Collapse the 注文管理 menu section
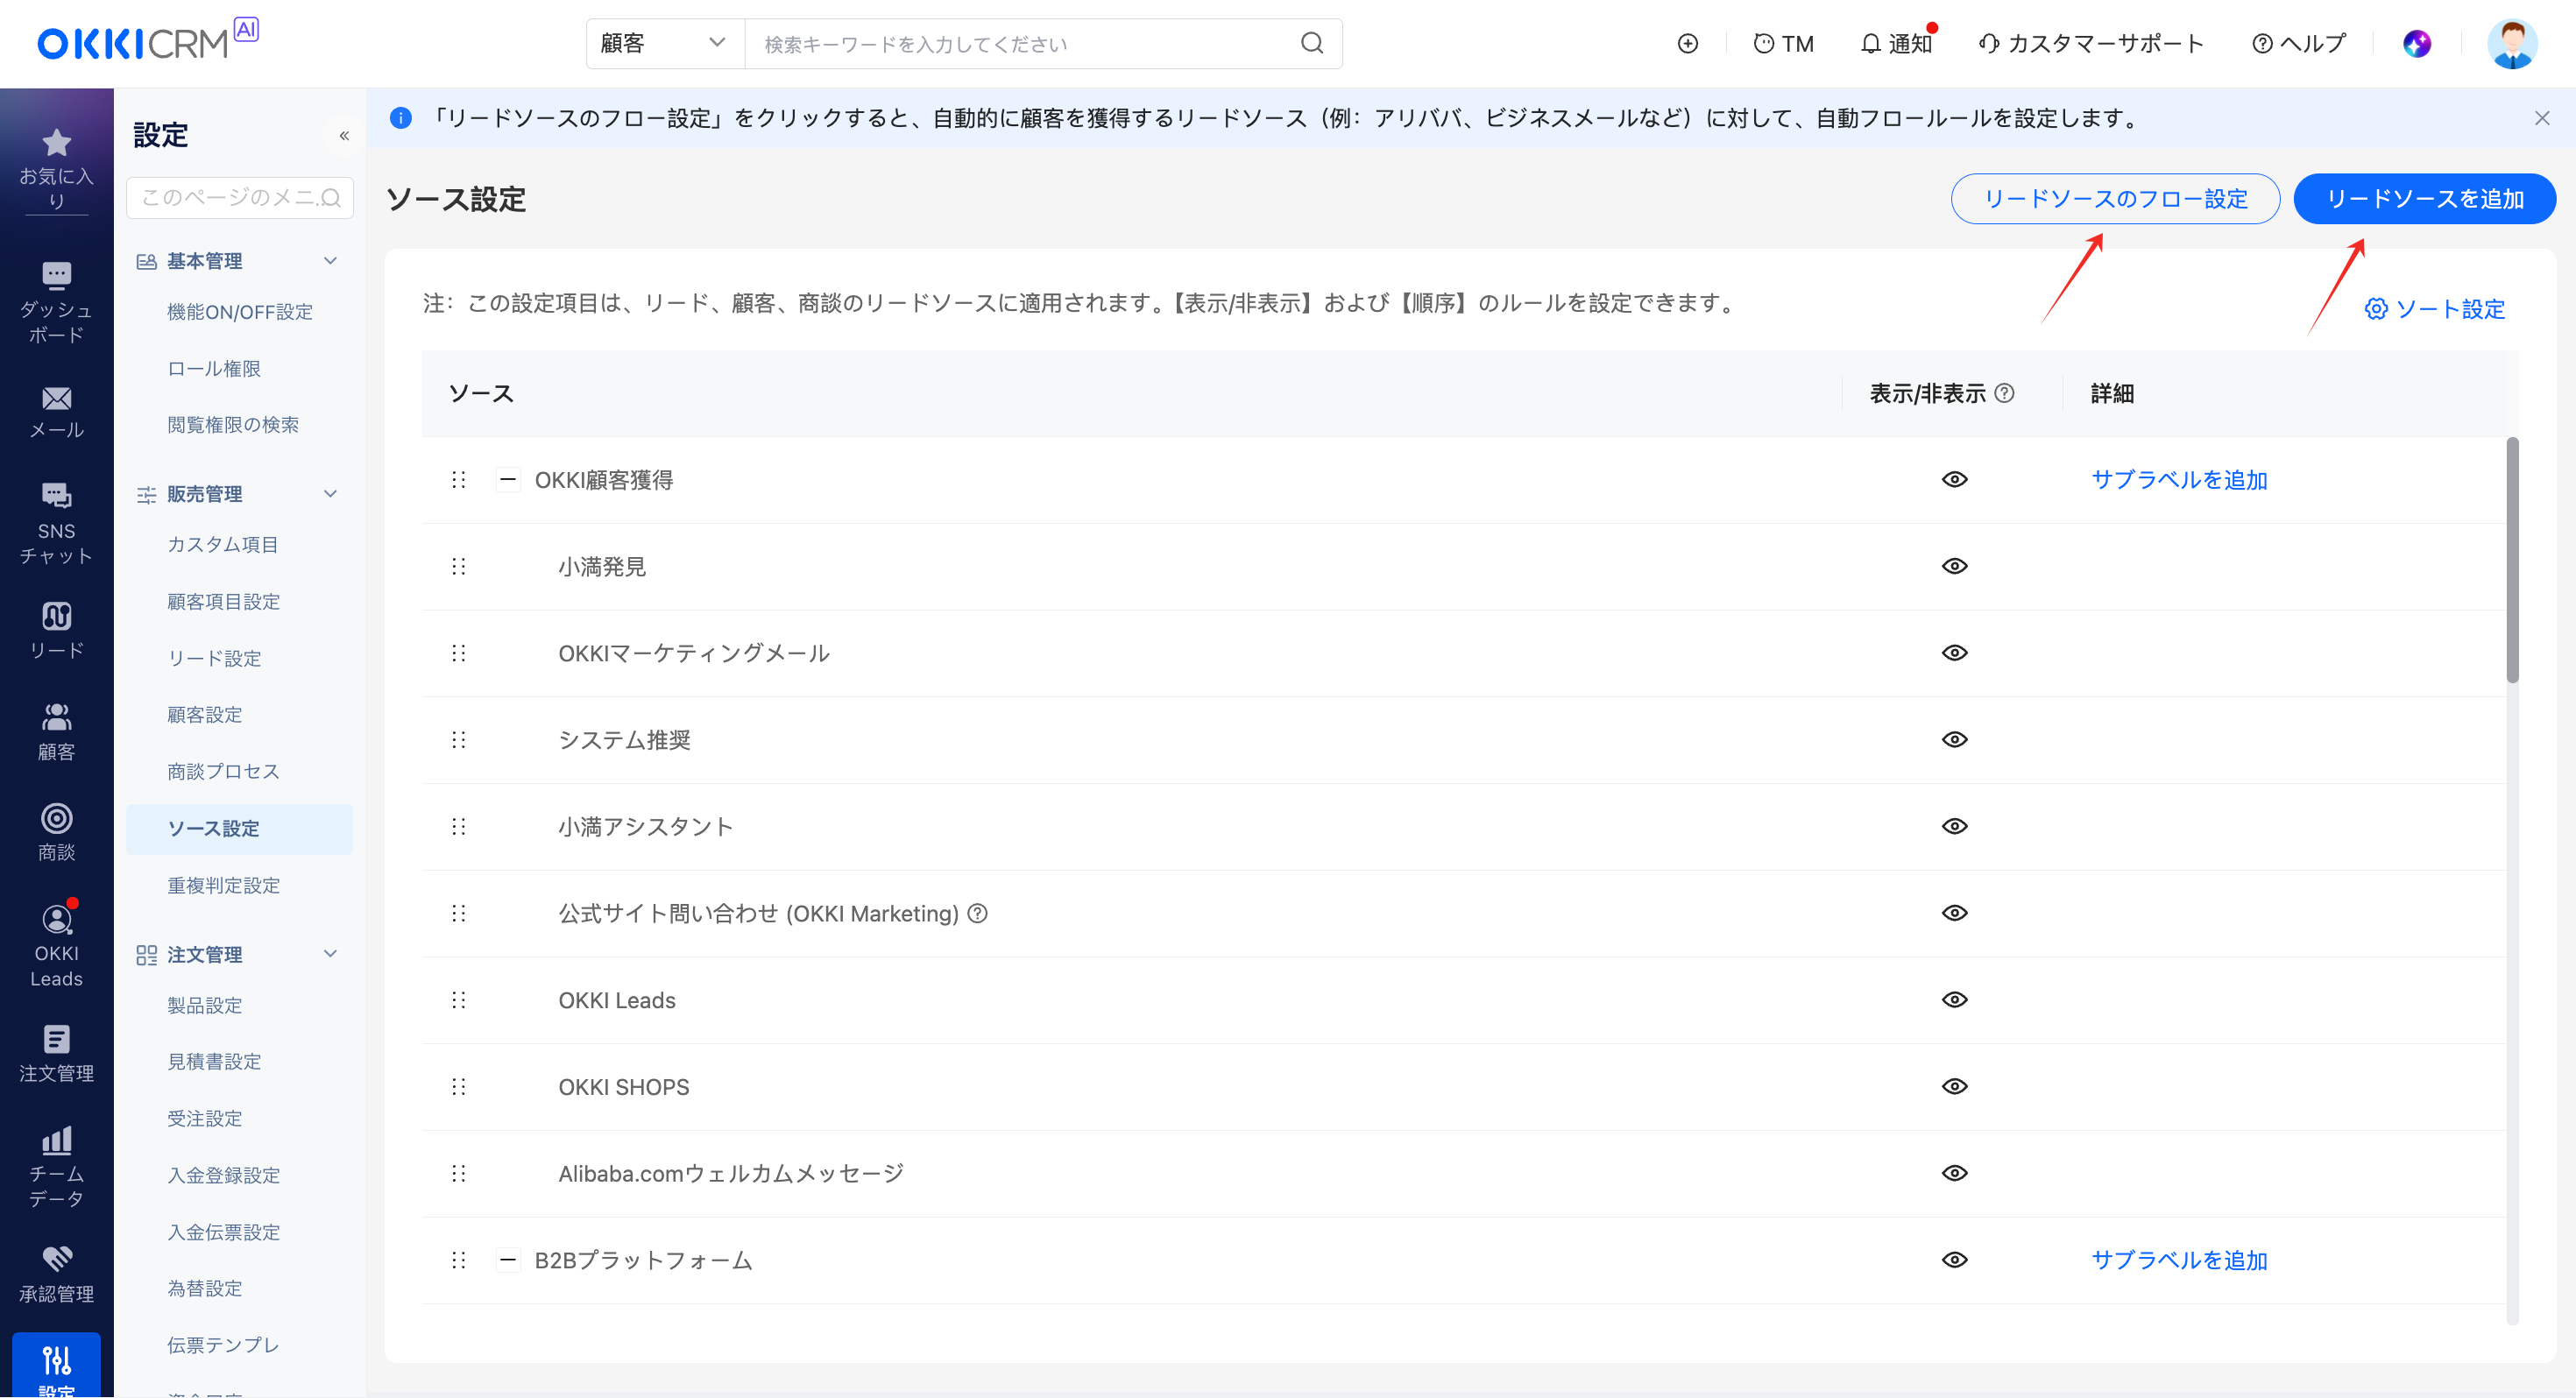 [x=331, y=954]
